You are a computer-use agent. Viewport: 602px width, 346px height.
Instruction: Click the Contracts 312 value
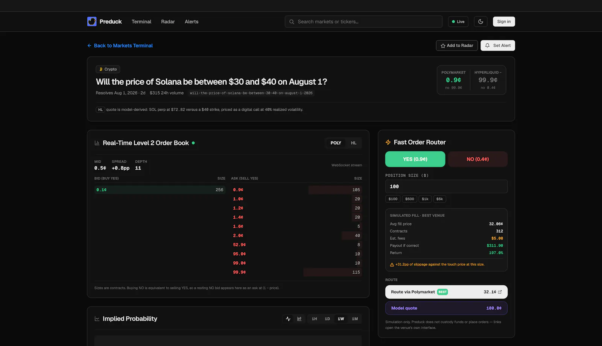click(x=499, y=231)
